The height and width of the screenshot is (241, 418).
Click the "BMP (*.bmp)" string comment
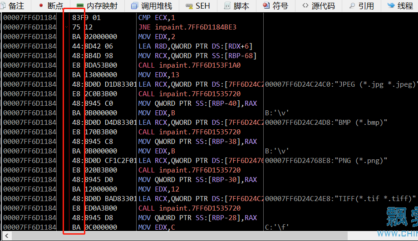tap(326, 123)
